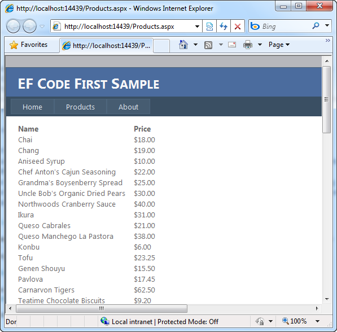Click the Print icon in command bar

pos(248,45)
